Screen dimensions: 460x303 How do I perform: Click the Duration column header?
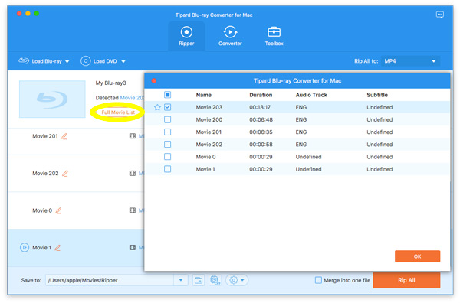[x=261, y=95]
